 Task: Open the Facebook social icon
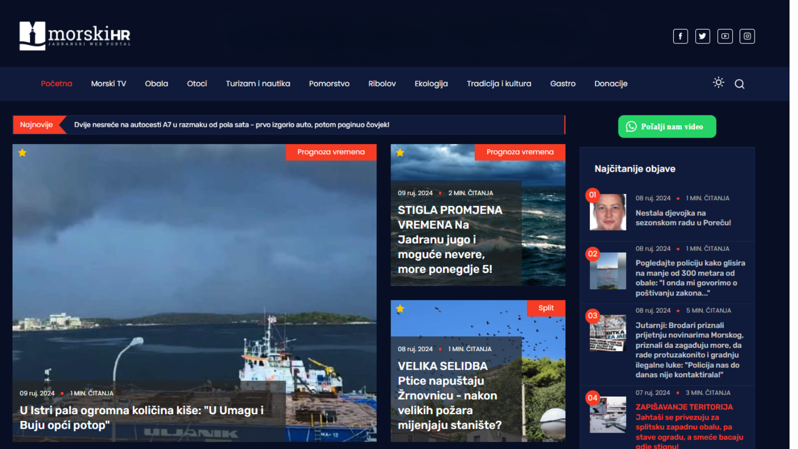pos(680,36)
